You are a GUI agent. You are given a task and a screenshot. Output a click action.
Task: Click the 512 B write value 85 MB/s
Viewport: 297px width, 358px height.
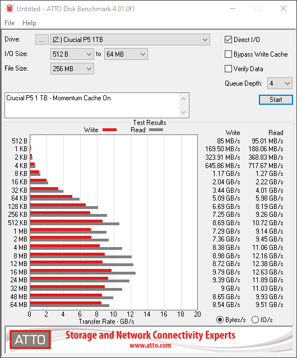(x=229, y=141)
